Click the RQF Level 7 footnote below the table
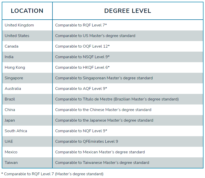 (52, 174)
